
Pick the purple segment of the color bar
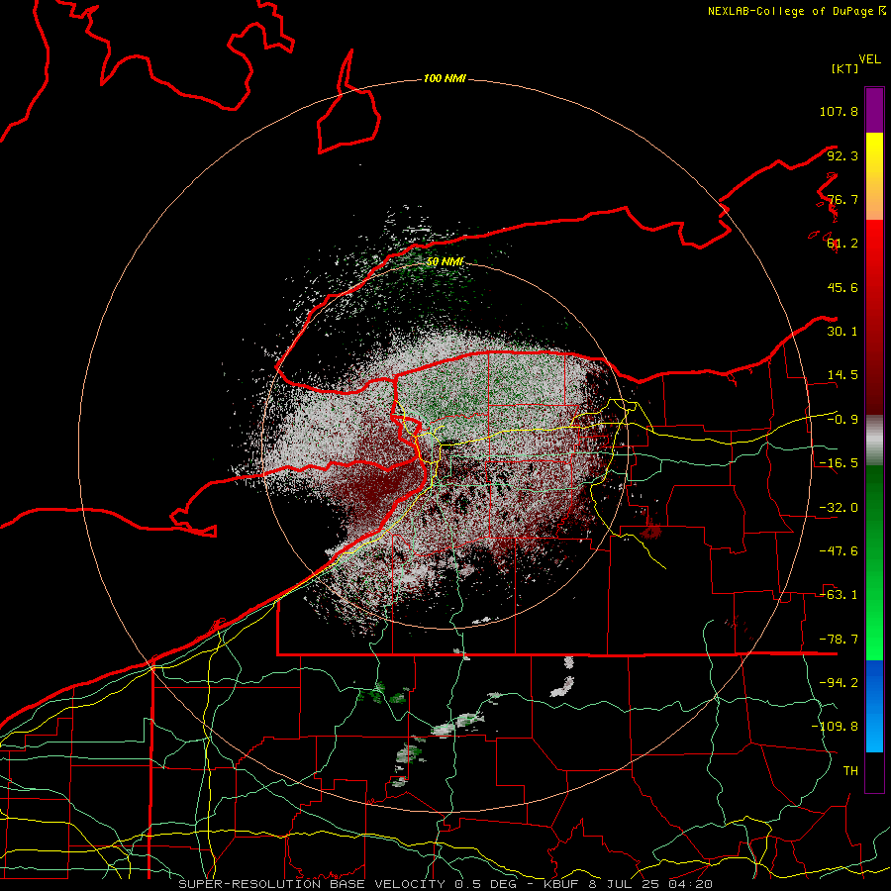click(874, 110)
